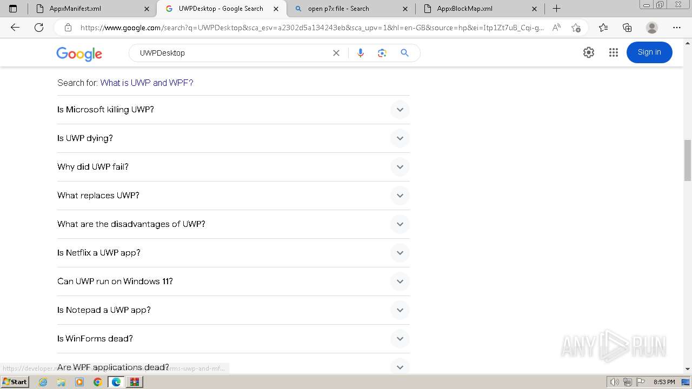
Task: Open Google Lens image search icon
Action: (382, 53)
